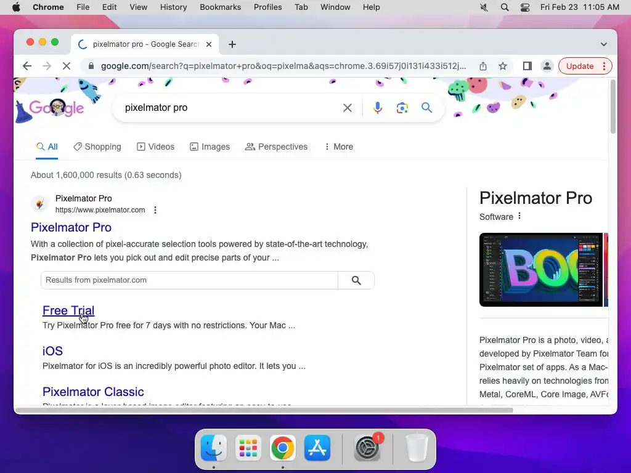631x473 pixels.
Task: Switch to the Videos results tab
Action: point(156,147)
